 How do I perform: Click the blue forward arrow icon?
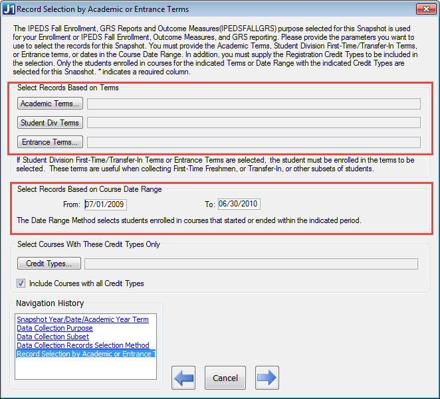click(267, 378)
